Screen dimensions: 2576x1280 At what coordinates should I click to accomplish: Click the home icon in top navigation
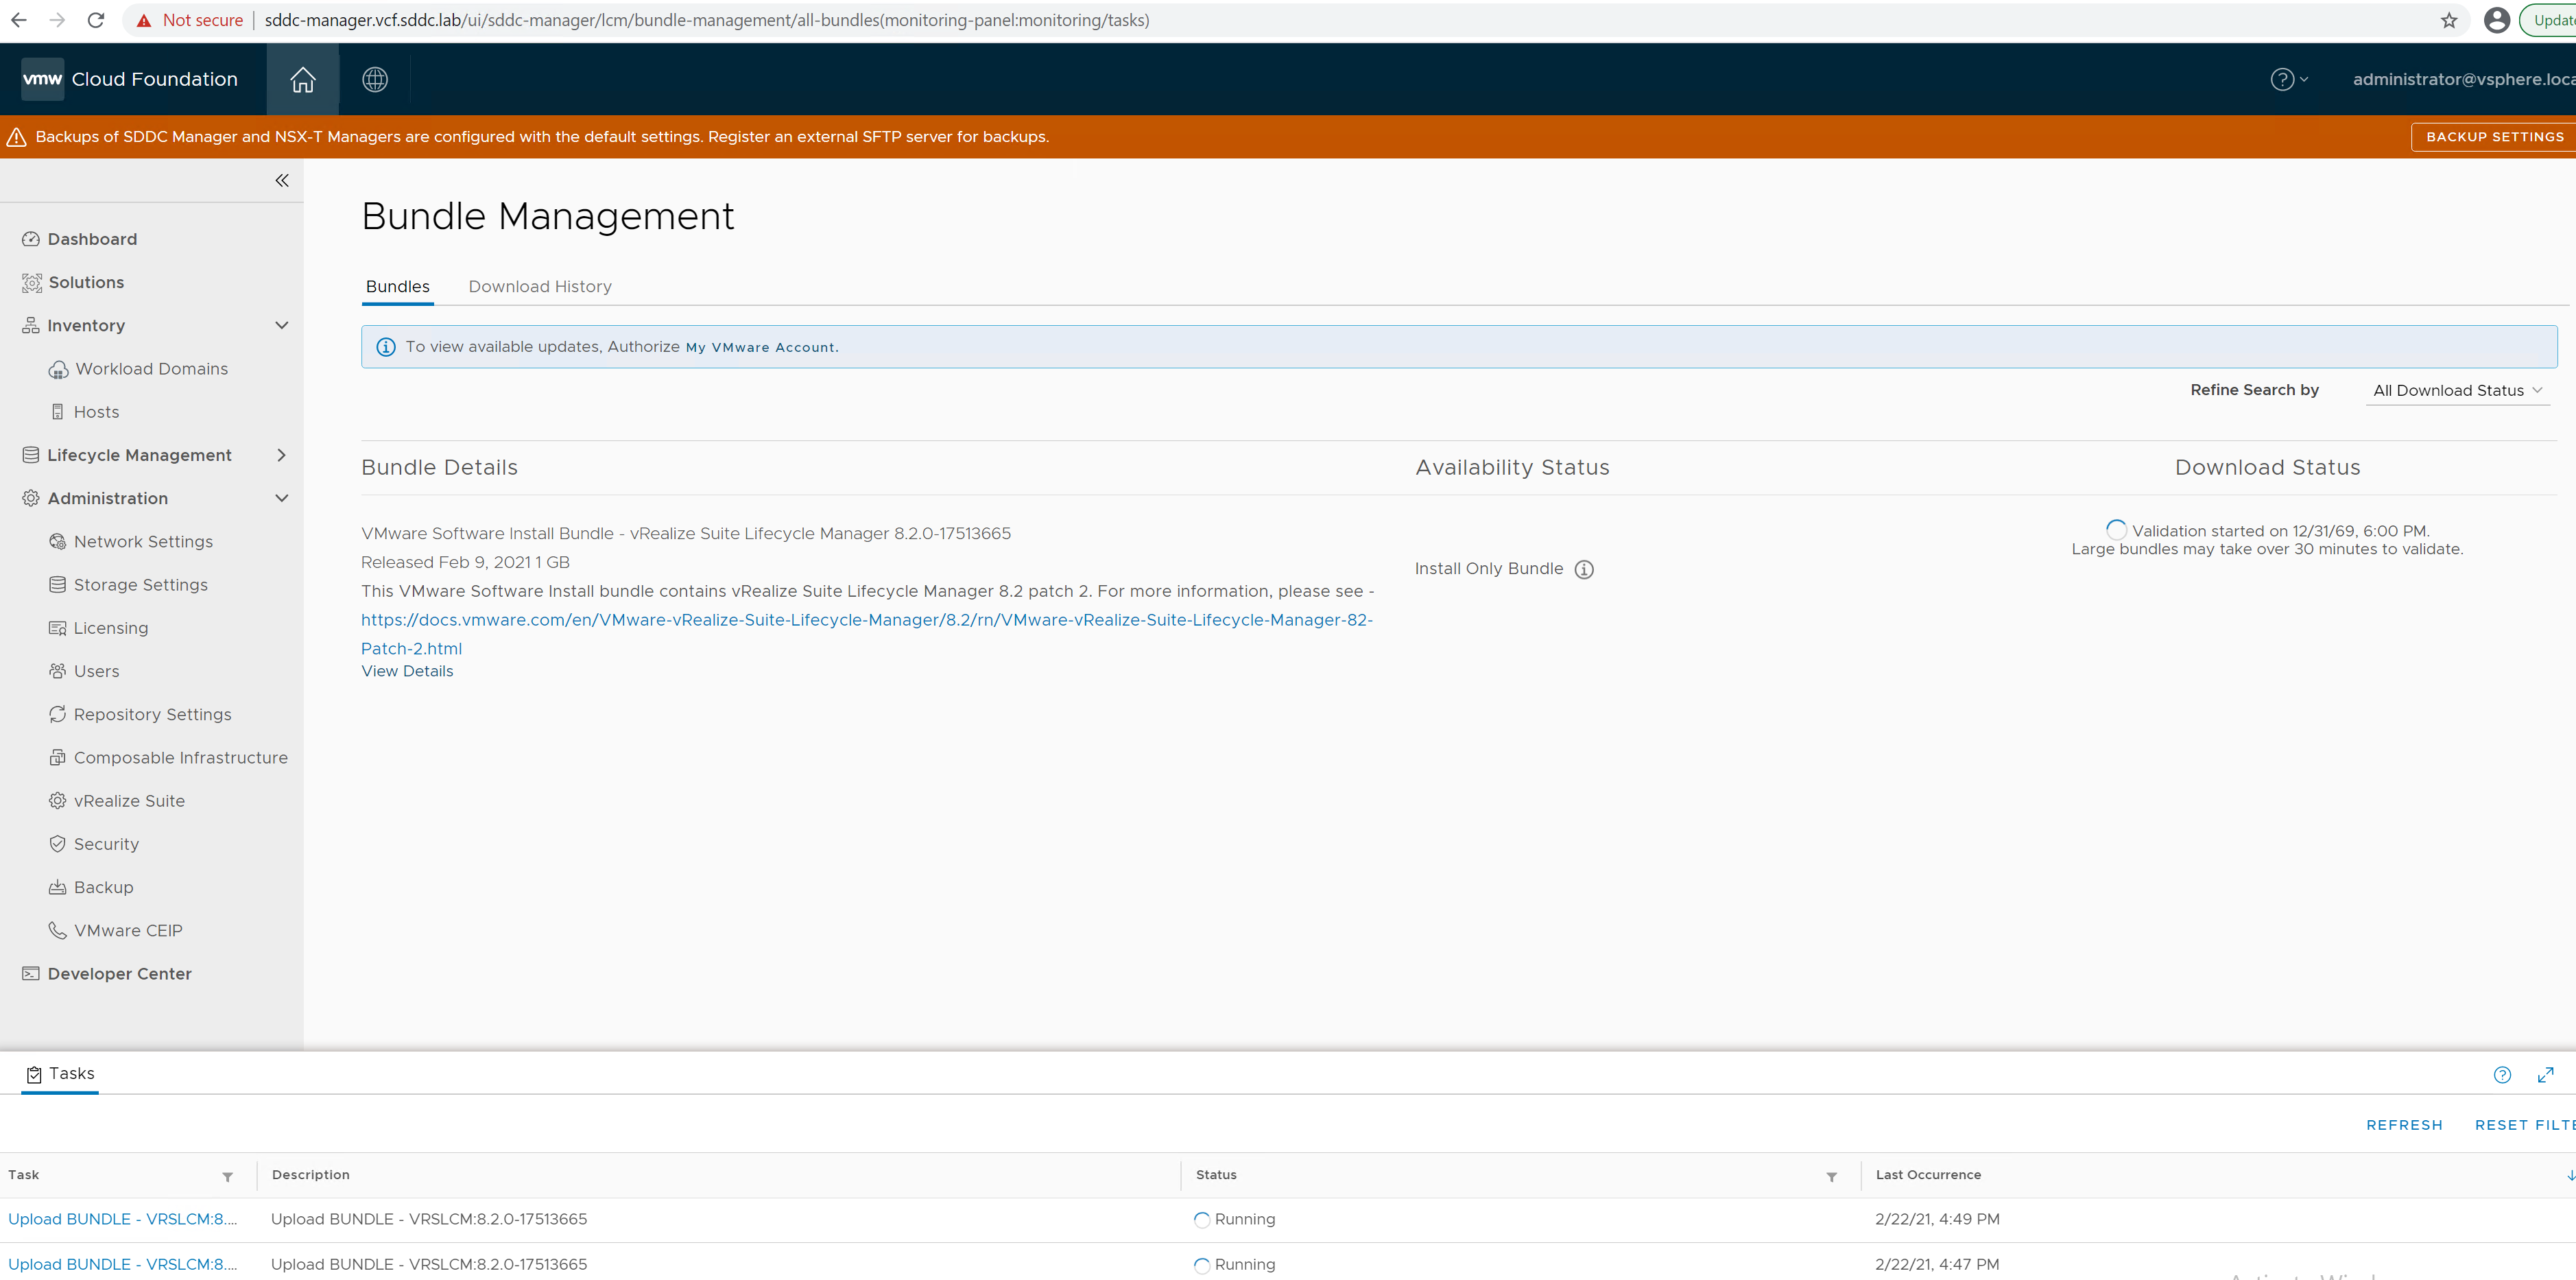click(x=302, y=79)
